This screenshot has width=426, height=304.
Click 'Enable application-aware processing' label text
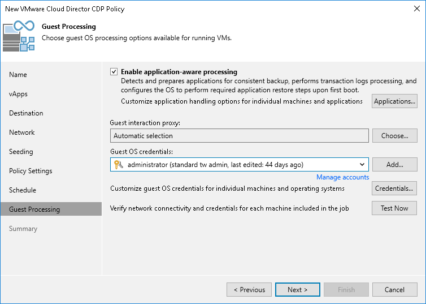179,72
